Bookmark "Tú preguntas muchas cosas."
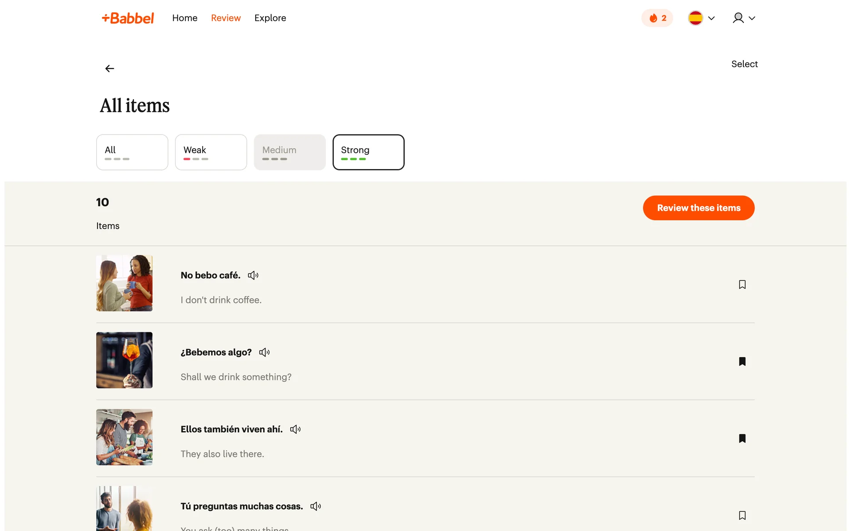Image resolution: width=851 pixels, height=531 pixels. point(742,516)
